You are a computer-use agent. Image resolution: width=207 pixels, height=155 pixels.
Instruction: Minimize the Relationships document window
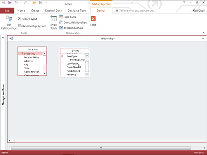point(203,39)
